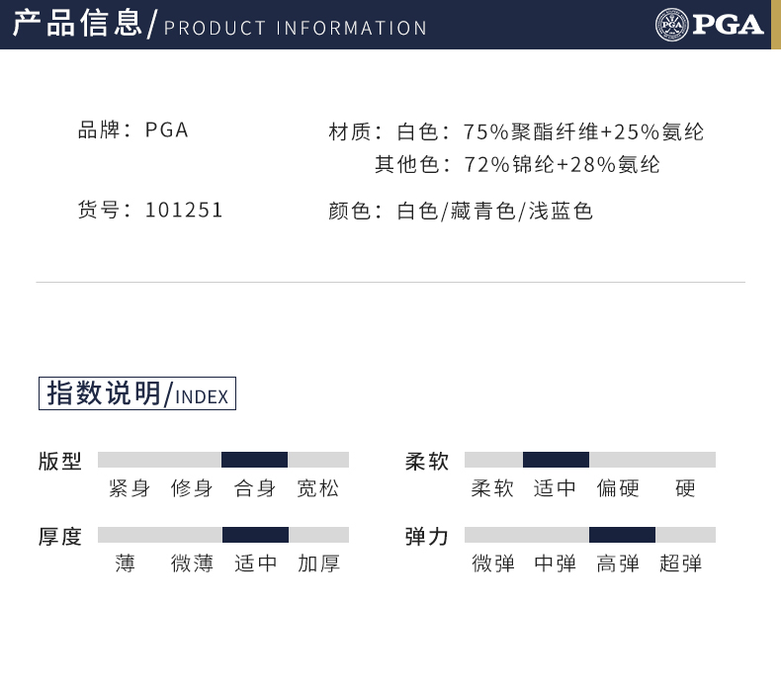
Task: Click the 72%锦纶+28%氨纶 material text
Action: (562, 164)
